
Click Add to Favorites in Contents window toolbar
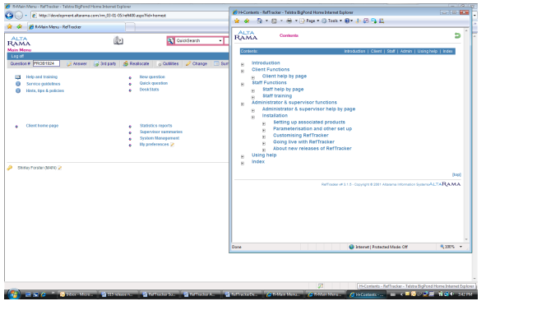pos(247,21)
